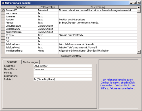
Task: Select the Strasse field name cell
Action: (x=21, y=35)
